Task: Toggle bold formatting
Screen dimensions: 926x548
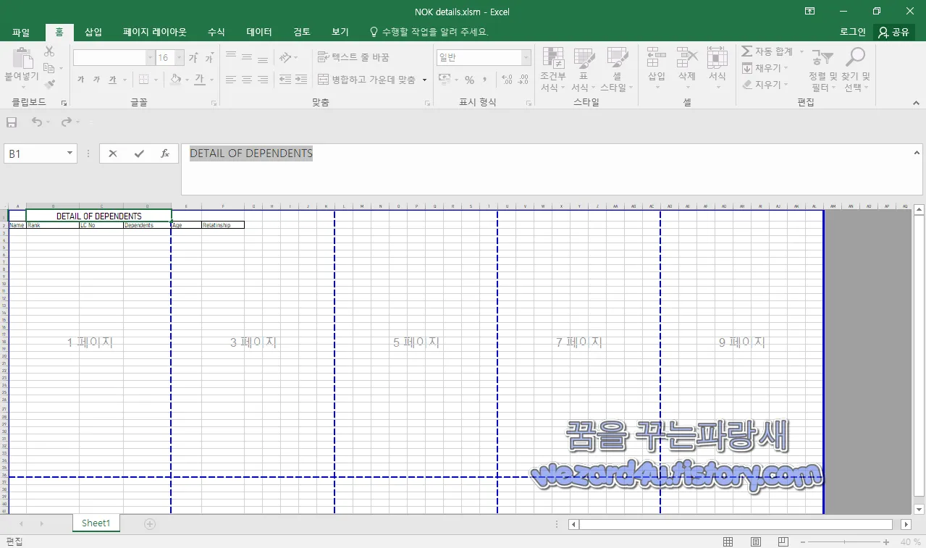Action: coord(81,80)
